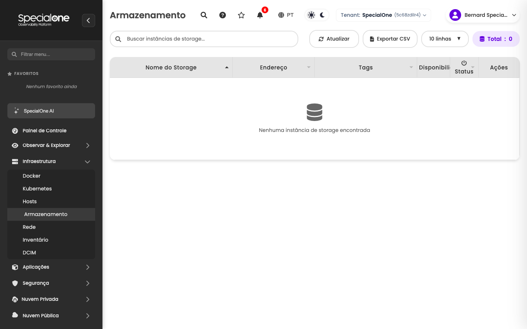Image resolution: width=527 pixels, height=329 pixels.
Task: Select Armazenamento submenu item
Action: 51,214
